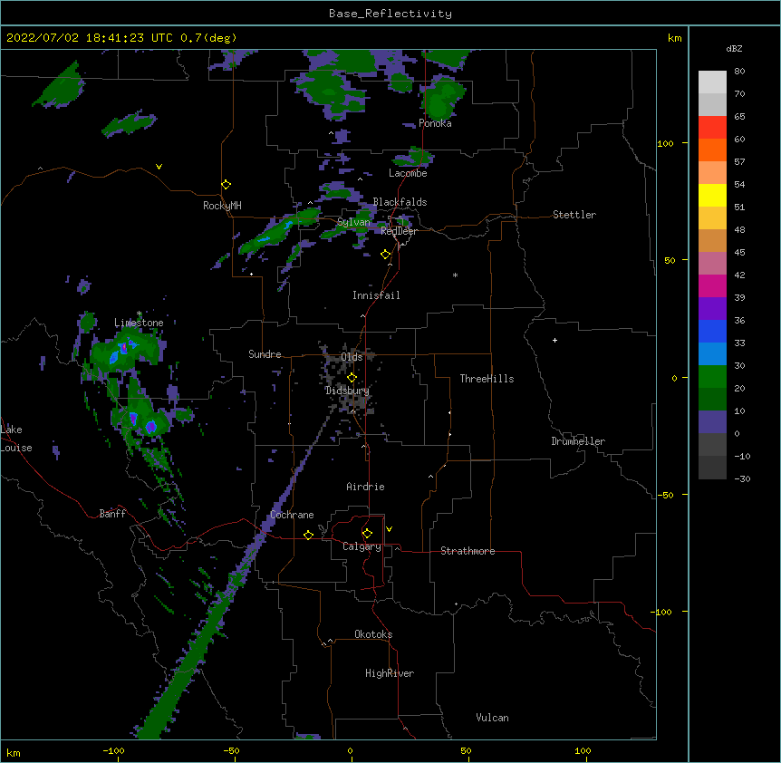Click the Stettler town label
Image resolution: width=781 pixels, height=763 pixels.
574,215
